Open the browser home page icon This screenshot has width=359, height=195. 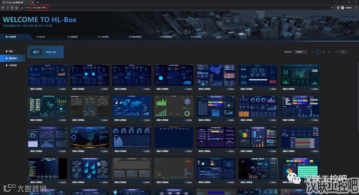(x=16, y=8)
